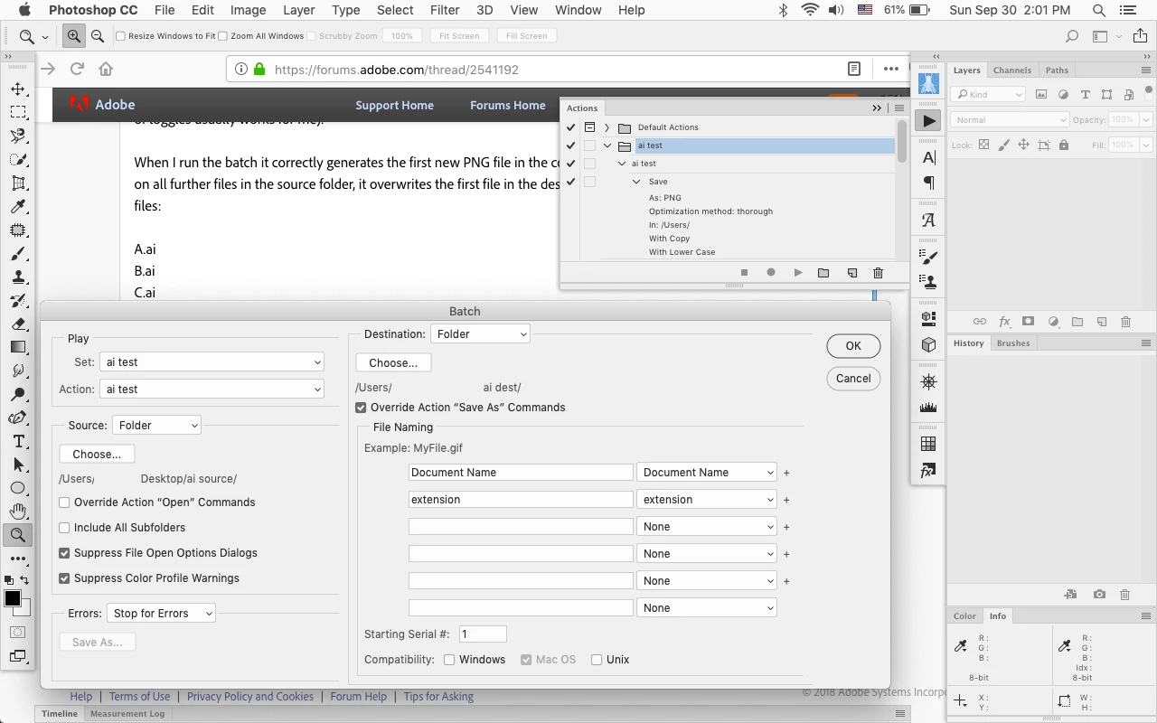This screenshot has width=1157, height=723.
Task: Select the Horizontal Type tool
Action: 18,441
